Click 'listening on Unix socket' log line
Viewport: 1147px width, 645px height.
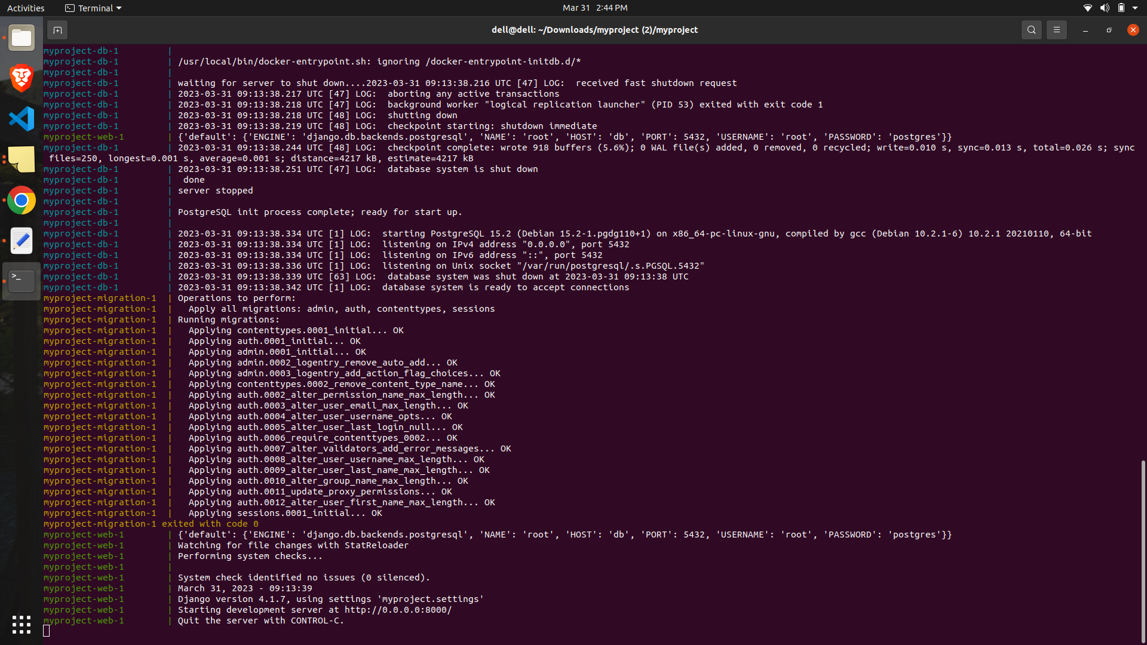click(441, 266)
